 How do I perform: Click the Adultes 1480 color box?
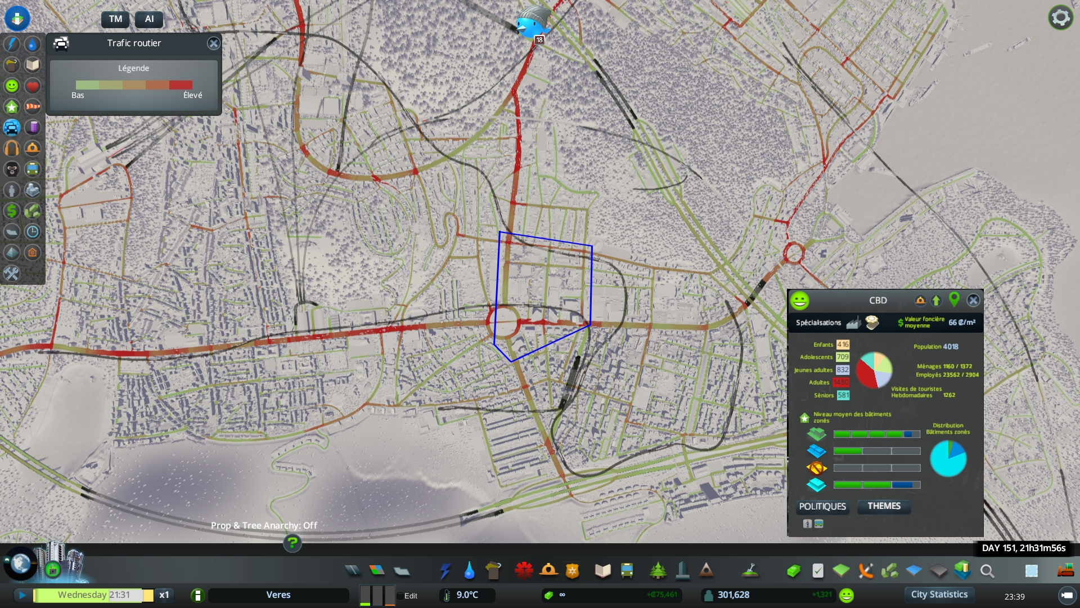(x=842, y=382)
